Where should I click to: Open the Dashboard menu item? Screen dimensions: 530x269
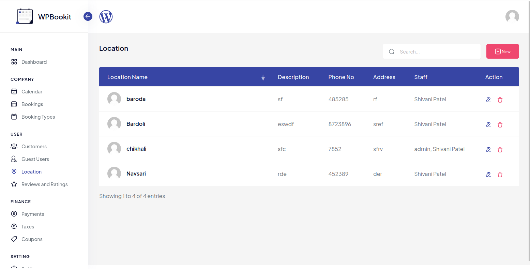[34, 62]
